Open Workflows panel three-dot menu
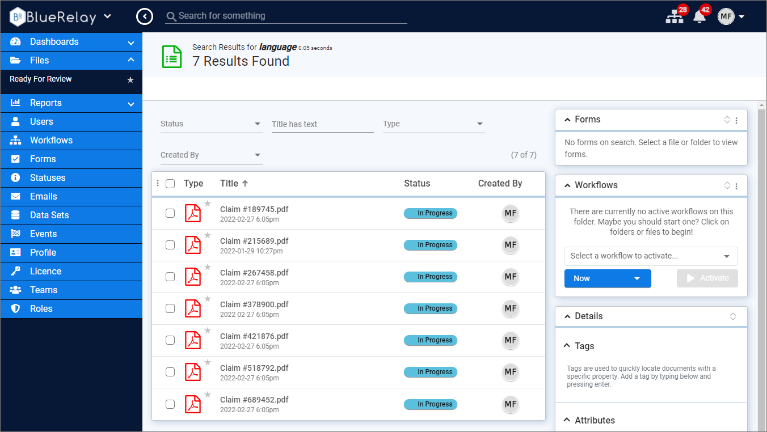This screenshot has width=767, height=432. 736,186
